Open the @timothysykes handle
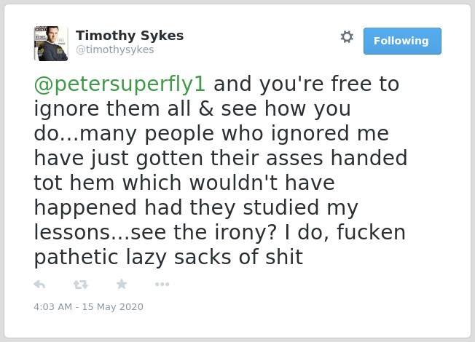 [x=115, y=49]
